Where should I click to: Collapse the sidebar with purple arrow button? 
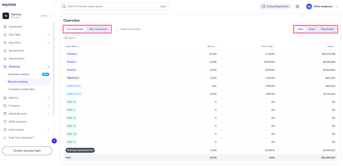54,141
